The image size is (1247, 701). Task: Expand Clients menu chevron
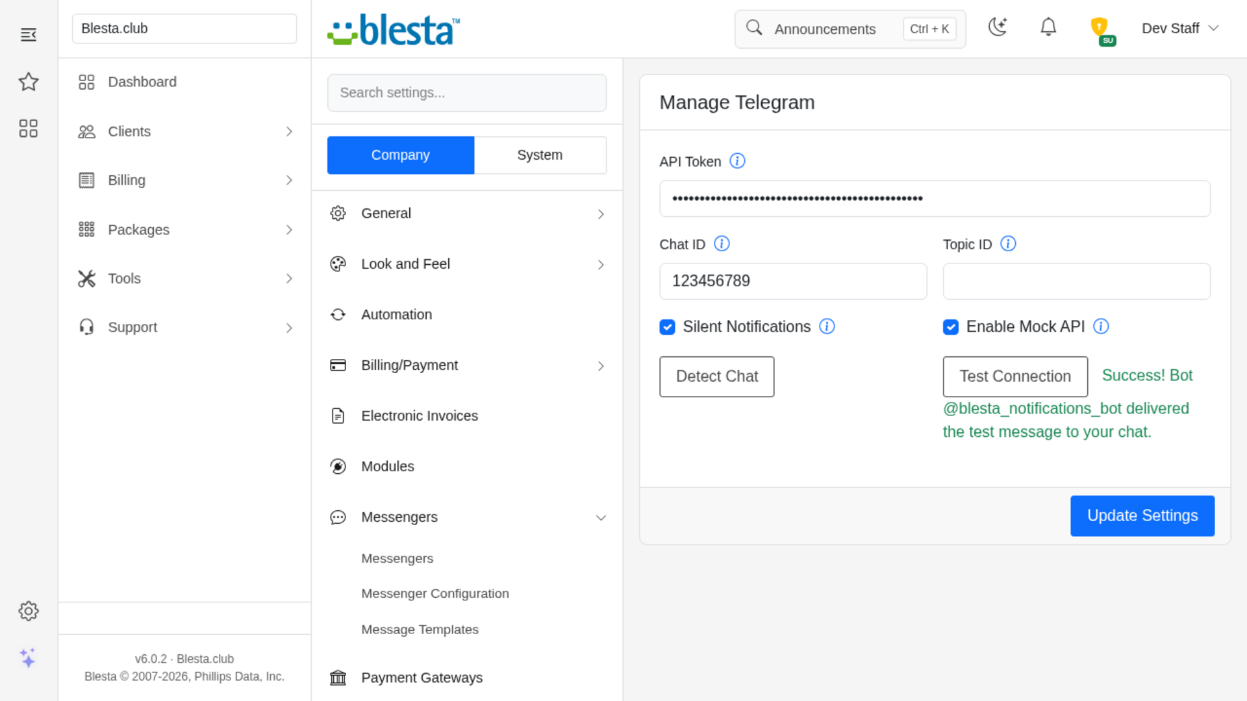pyautogui.click(x=289, y=132)
